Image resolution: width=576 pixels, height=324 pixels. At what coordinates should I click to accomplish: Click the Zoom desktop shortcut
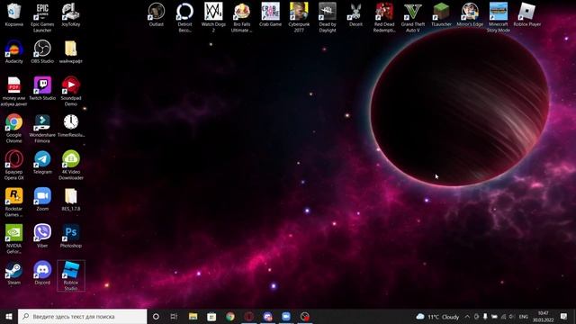(x=42, y=199)
